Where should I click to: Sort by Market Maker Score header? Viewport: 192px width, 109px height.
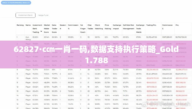tap(47, 28)
